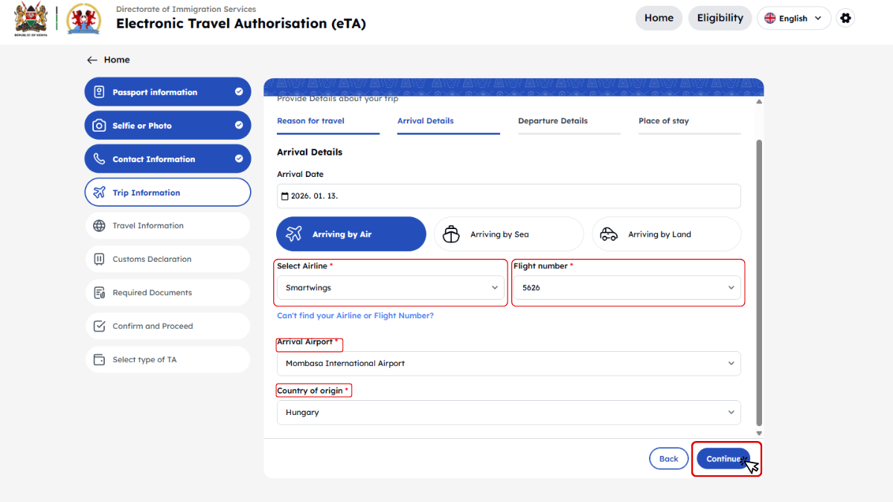Open the Select Airline dropdown
Viewport: 893px width, 502px height.
click(x=391, y=288)
